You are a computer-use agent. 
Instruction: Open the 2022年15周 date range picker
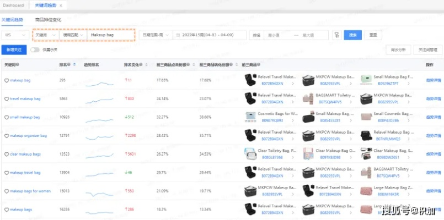pyautogui.click(x=210, y=35)
